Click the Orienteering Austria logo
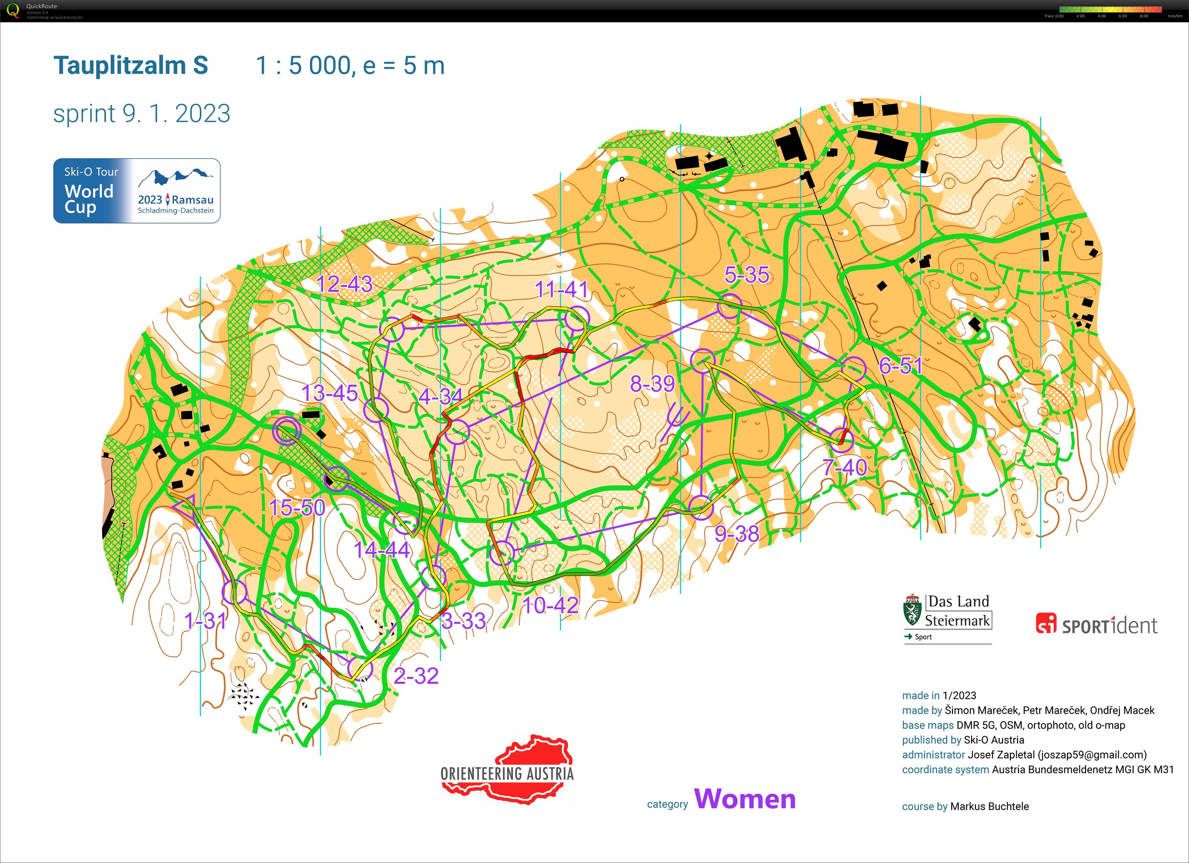Screen dimensions: 1189x863 pos(507,770)
